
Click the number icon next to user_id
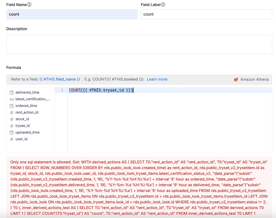click(12, 139)
